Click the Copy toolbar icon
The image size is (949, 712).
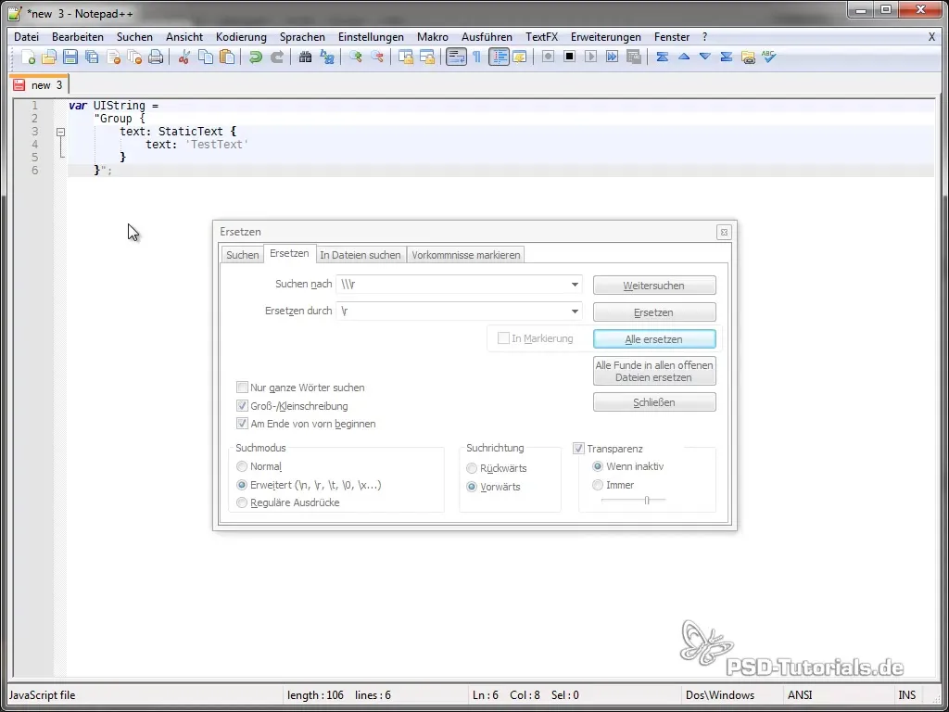click(x=206, y=57)
